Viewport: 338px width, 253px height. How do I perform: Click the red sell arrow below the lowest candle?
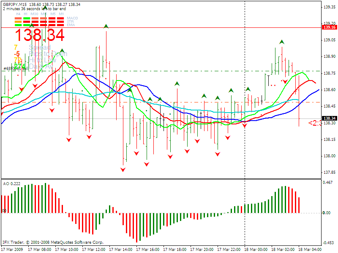tap(123, 170)
